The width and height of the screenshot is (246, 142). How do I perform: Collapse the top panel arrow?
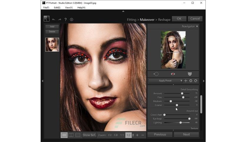[123, 11]
